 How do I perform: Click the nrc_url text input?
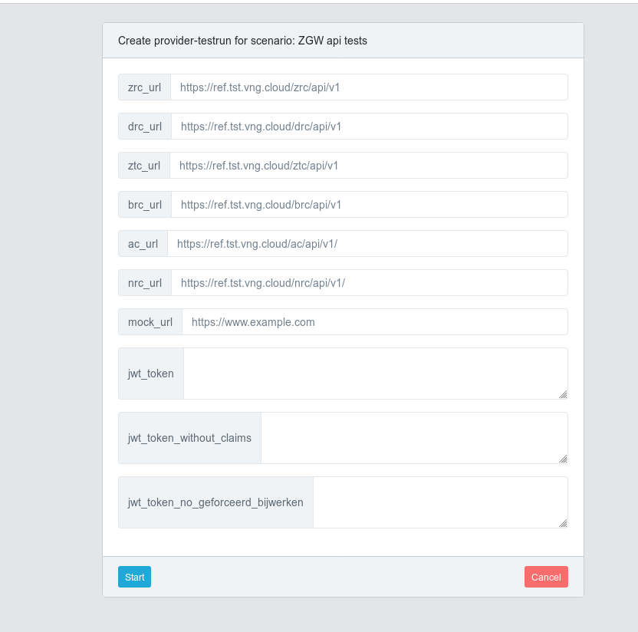368,282
